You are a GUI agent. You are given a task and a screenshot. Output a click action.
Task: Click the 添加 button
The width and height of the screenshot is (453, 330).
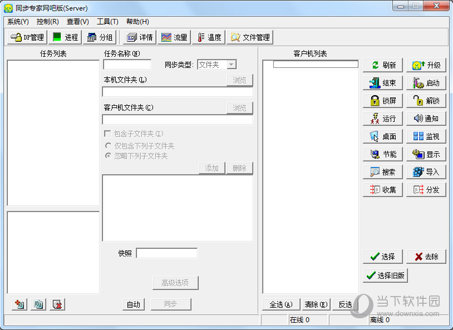212,168
